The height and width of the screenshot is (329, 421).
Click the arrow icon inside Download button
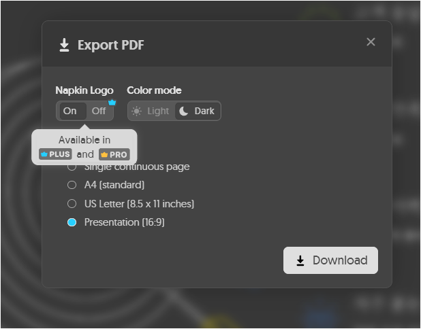[x=300, y=260]
